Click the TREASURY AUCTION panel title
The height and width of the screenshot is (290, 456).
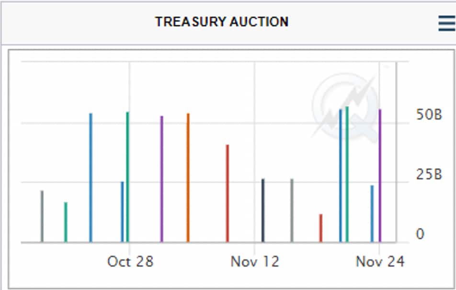[x=222, y=22]
